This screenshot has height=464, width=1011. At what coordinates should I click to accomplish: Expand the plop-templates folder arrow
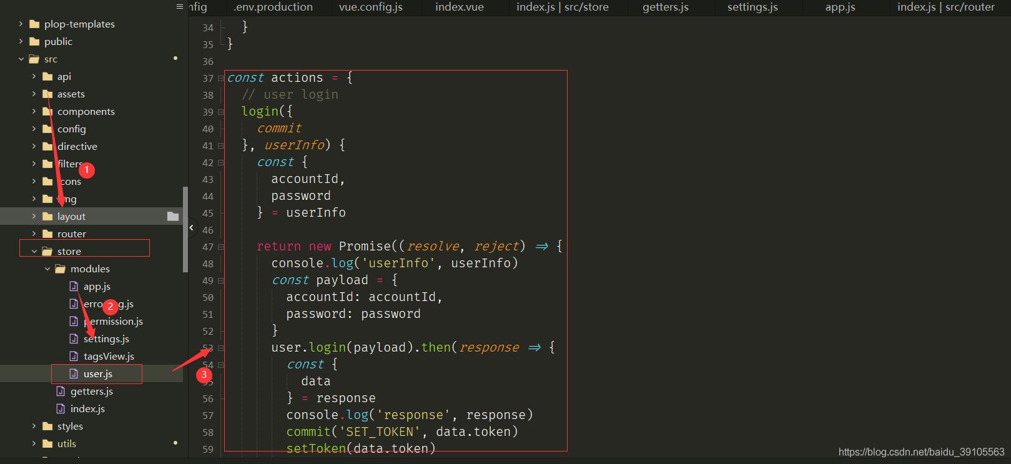[x=21, y=24]
